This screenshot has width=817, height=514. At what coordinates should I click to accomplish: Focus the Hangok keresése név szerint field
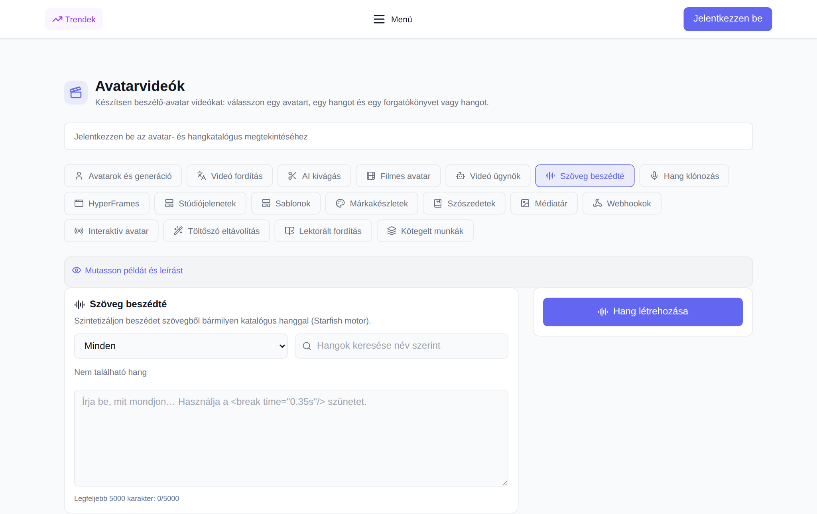tap(402, 346)
